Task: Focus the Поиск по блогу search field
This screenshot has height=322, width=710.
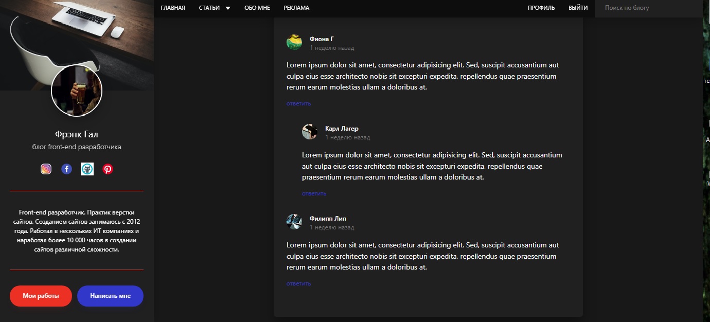Action: click(x=648, y=8)
